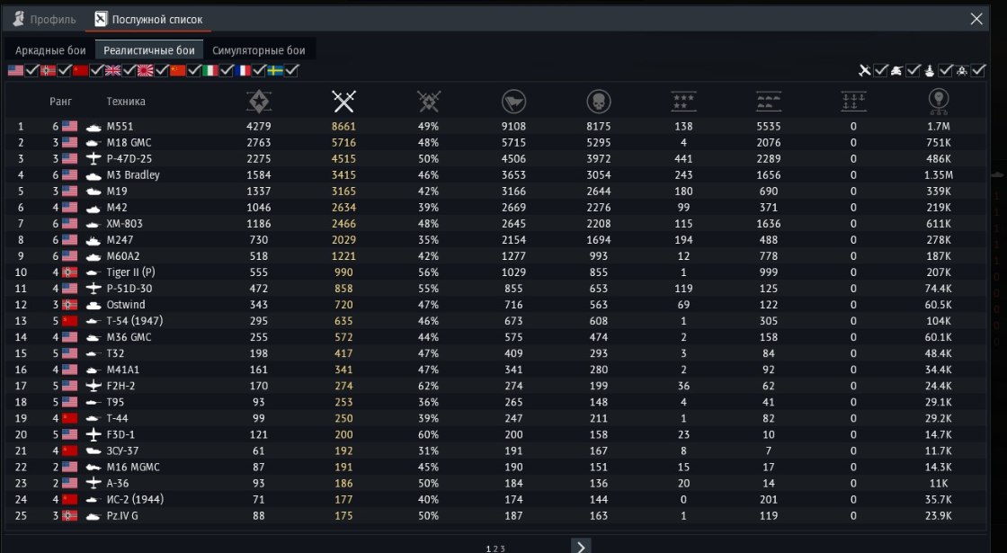
Task: Click the tank type filter icon
Action: pyautogui.click(x=897, y=71)
